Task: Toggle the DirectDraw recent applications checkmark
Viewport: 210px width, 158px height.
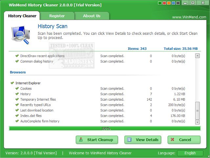Action: coord(17,56)
